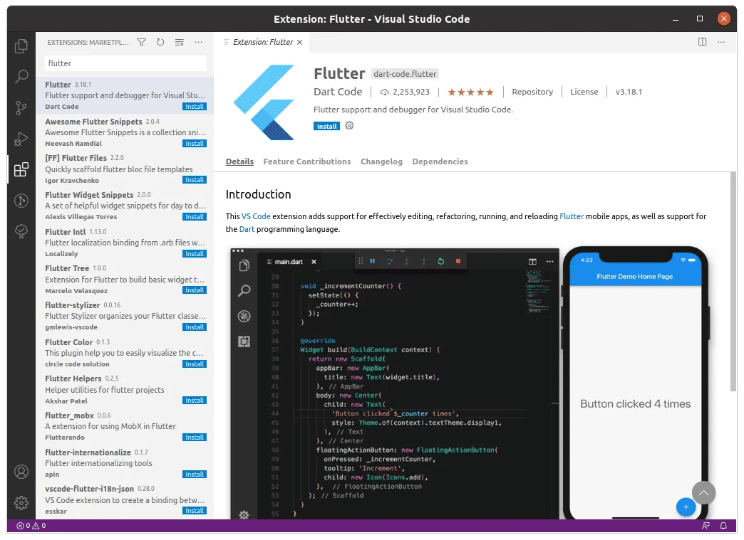The height and width of the screenshot is (540, 744).
Task: Close the Extension: Flutter tab
Action: click(299, 42)
